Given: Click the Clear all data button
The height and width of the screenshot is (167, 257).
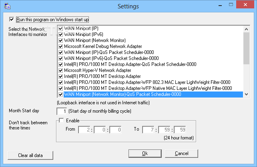Looking at the screenshot, I should click(30, 155).
